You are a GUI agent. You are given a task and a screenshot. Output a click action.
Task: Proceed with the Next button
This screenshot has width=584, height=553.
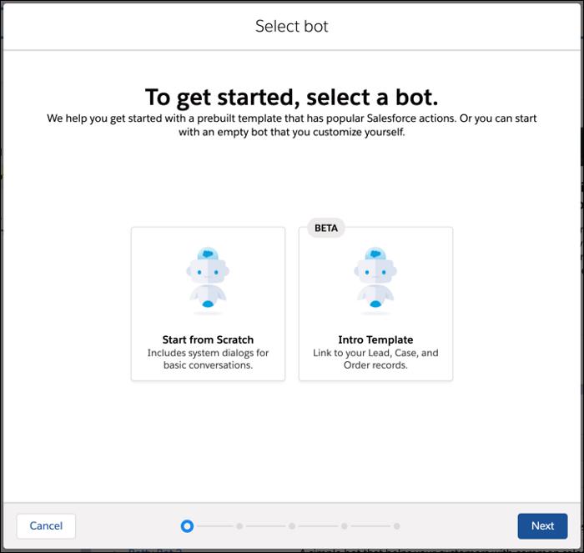[x=542, y=525]
